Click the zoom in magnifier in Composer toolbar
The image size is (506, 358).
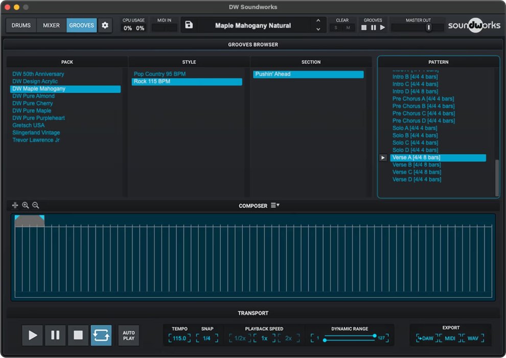point(26,205)
